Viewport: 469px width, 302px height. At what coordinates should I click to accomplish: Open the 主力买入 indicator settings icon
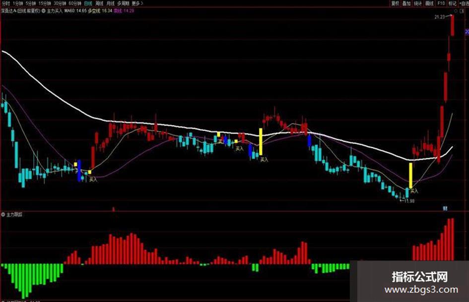point(44,11)
